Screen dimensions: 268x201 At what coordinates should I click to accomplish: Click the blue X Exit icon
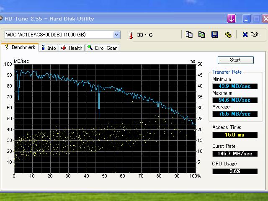245,35
